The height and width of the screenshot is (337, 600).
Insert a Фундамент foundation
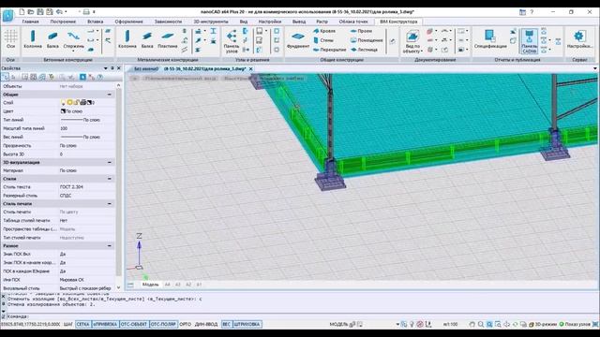(x=298, y=39)
